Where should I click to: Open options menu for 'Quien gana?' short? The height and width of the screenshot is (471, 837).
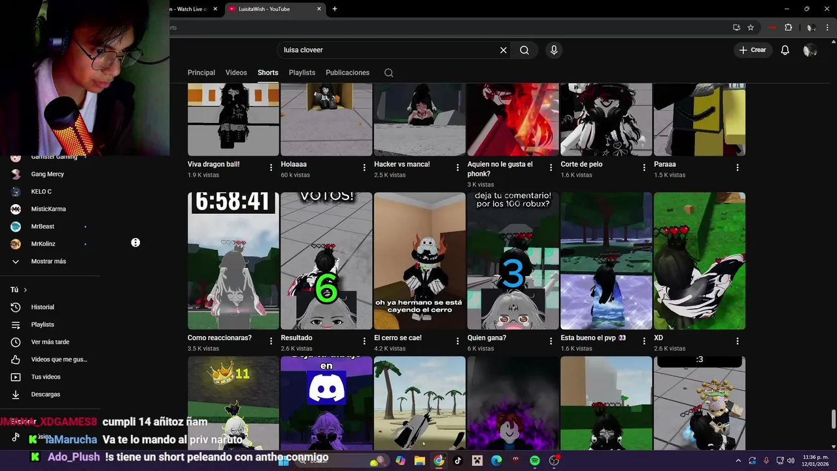(x=551, y=341)
